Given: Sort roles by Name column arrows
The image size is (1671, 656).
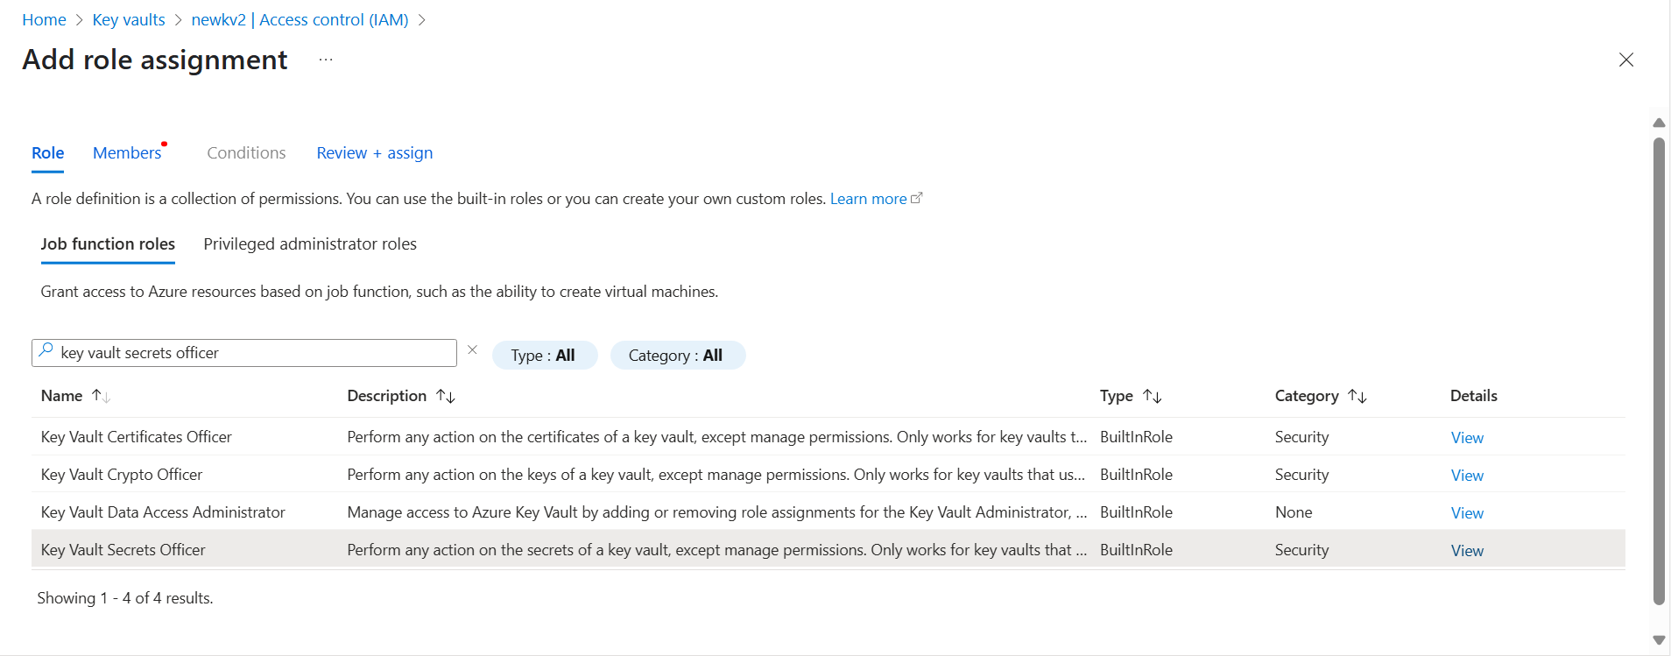Looking at the screenshot, I should tap(101, 396).
